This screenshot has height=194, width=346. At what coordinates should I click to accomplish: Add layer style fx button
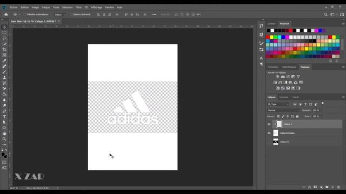(x=309, y=187)
